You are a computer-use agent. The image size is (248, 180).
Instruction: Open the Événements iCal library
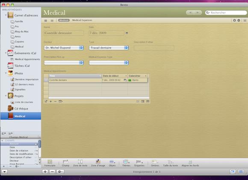coord(22,53)
